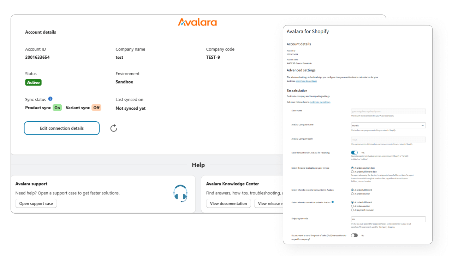Enable the PoS transactions toggle

pos(354,235)
